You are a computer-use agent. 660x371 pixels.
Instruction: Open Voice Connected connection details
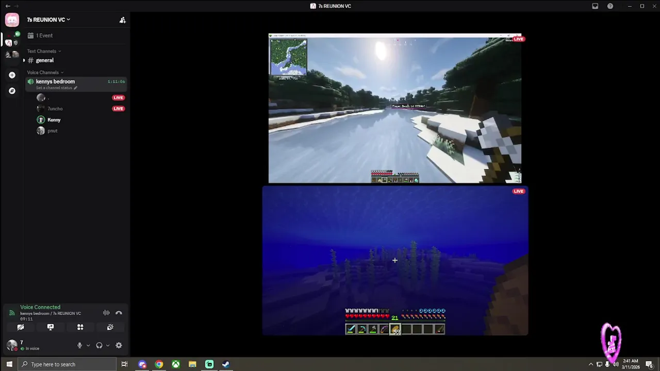[40, 307]
